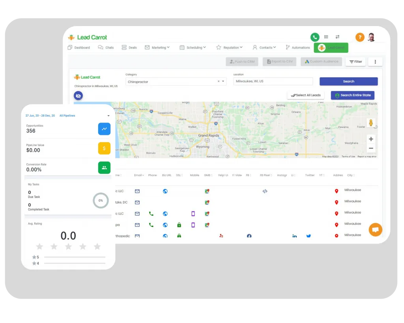Open the map Terms of Use link
Viewport: 404px width, 323px height.
coord(348,156)
